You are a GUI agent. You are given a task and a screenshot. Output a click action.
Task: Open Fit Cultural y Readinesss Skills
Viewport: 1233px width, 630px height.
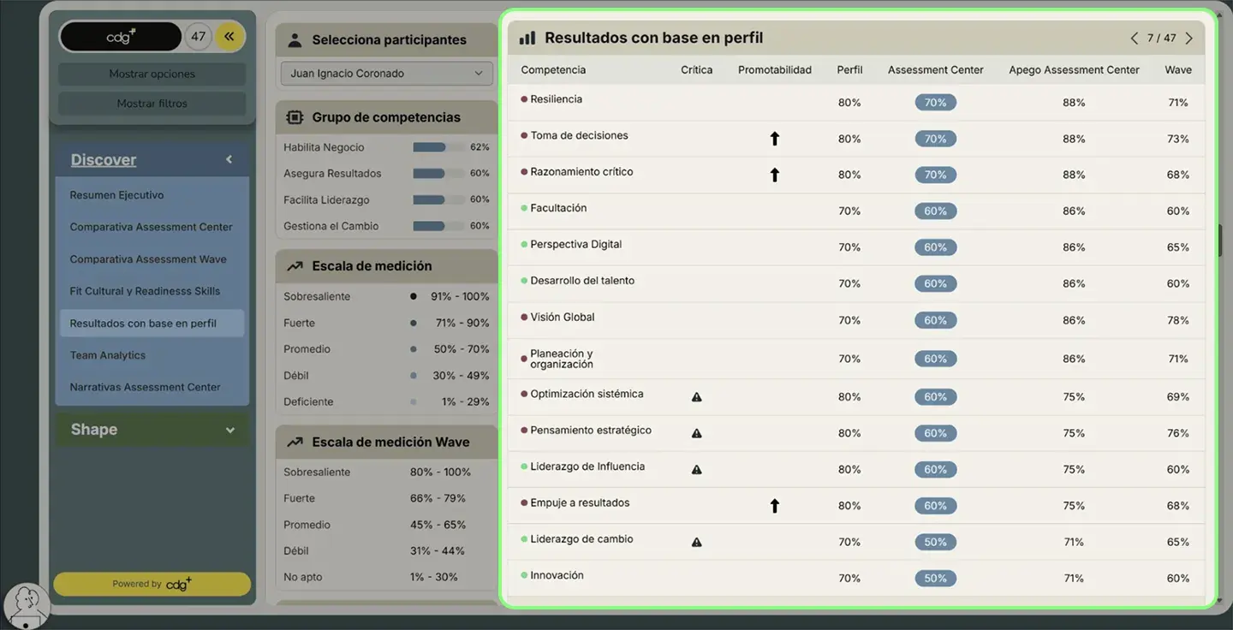(145, 291)
